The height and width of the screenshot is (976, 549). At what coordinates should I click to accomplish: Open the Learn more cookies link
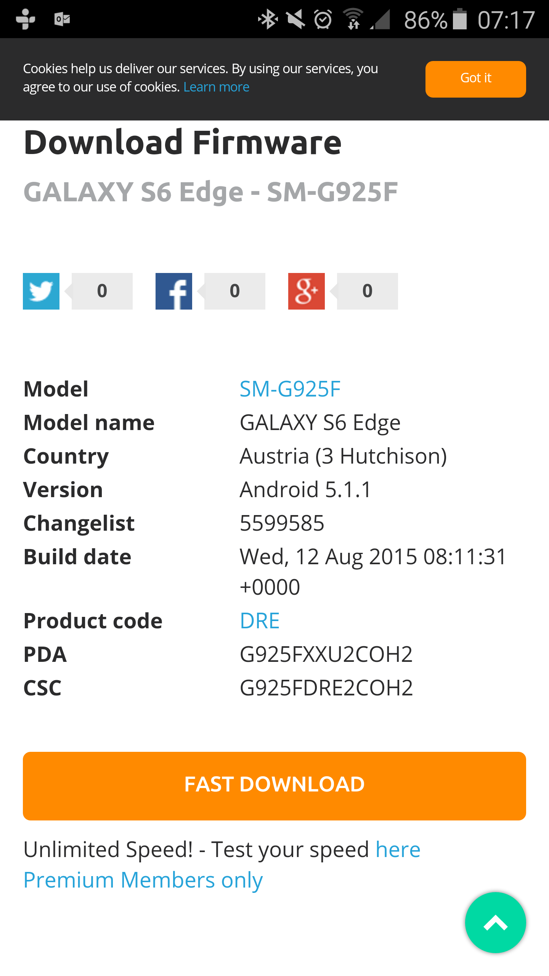coord(217,87)
